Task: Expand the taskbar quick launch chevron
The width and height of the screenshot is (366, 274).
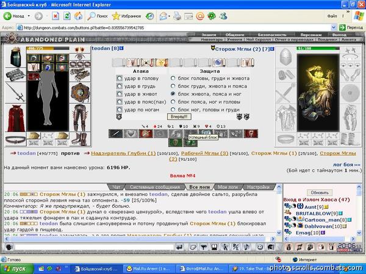Action: [66, 267]
